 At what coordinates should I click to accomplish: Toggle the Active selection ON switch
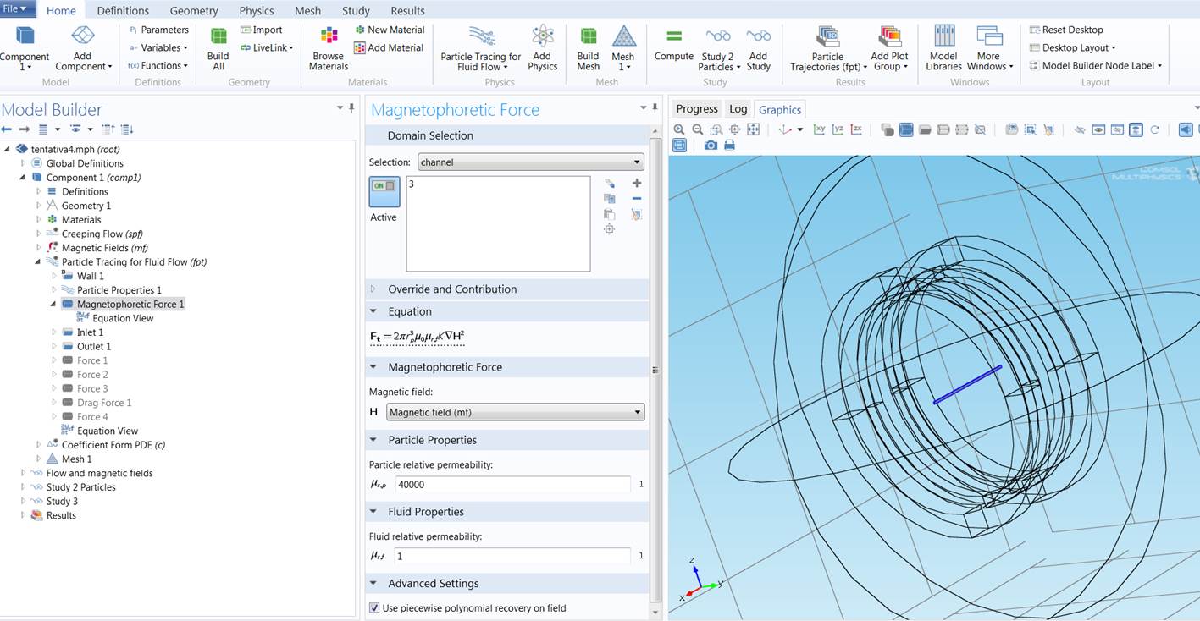coord(384,191)
